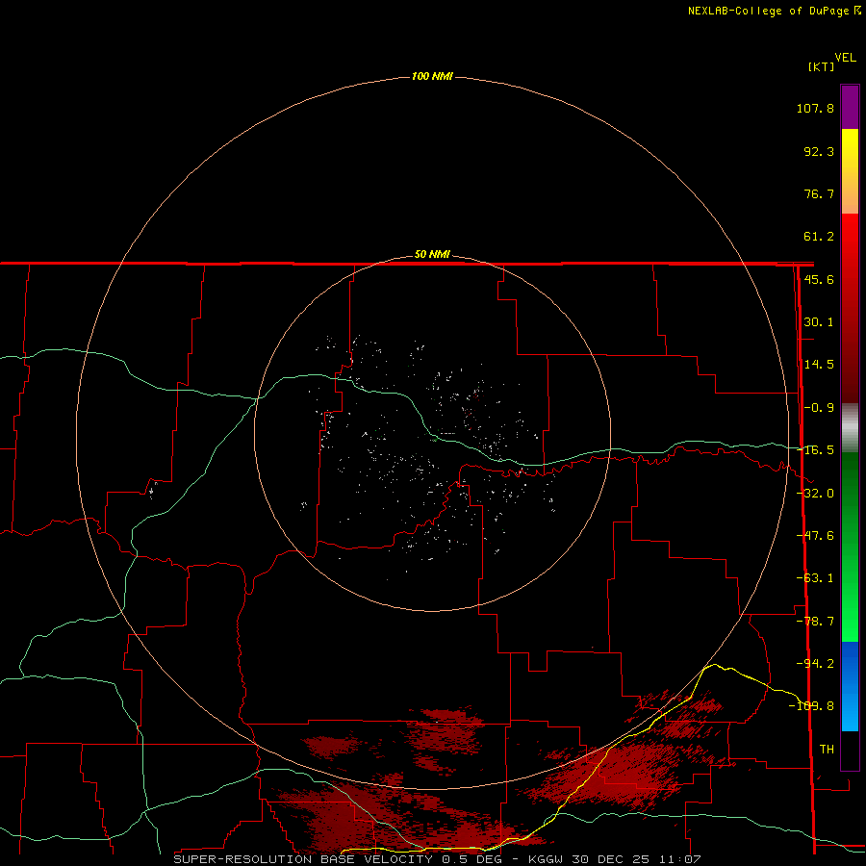Click the 45.6 velocity scale value
Viewport: 866px width, 866px height.
click(819, 279)
